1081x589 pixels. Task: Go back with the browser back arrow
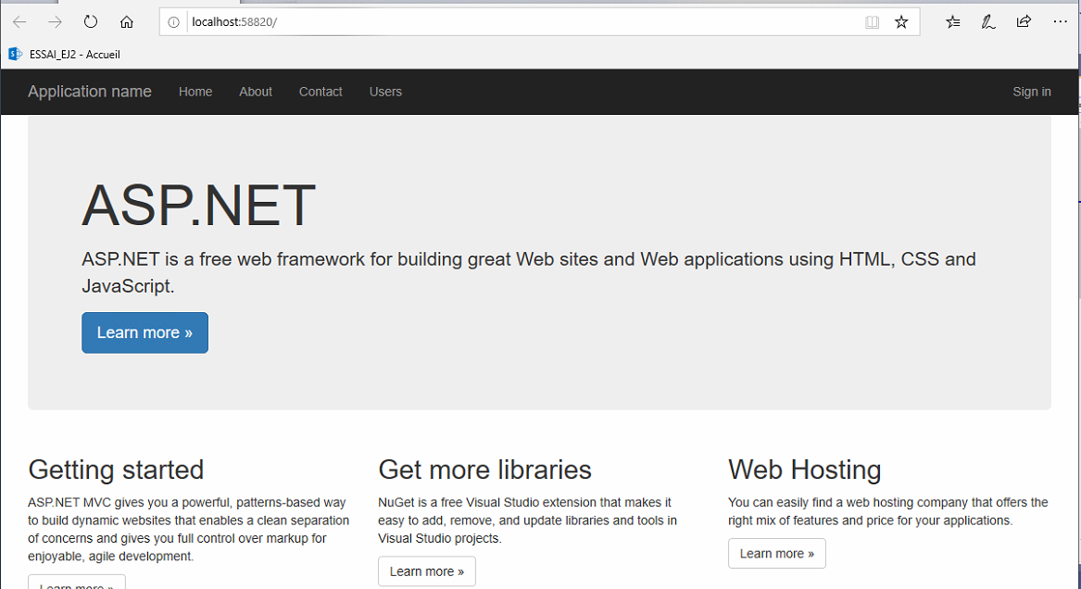click(x=19, y=22)
